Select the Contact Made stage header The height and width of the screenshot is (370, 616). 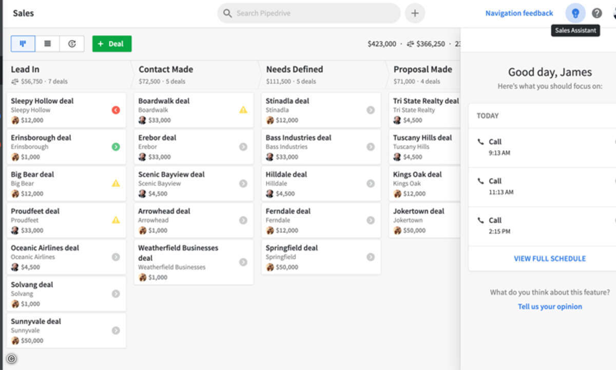(166, 69)
